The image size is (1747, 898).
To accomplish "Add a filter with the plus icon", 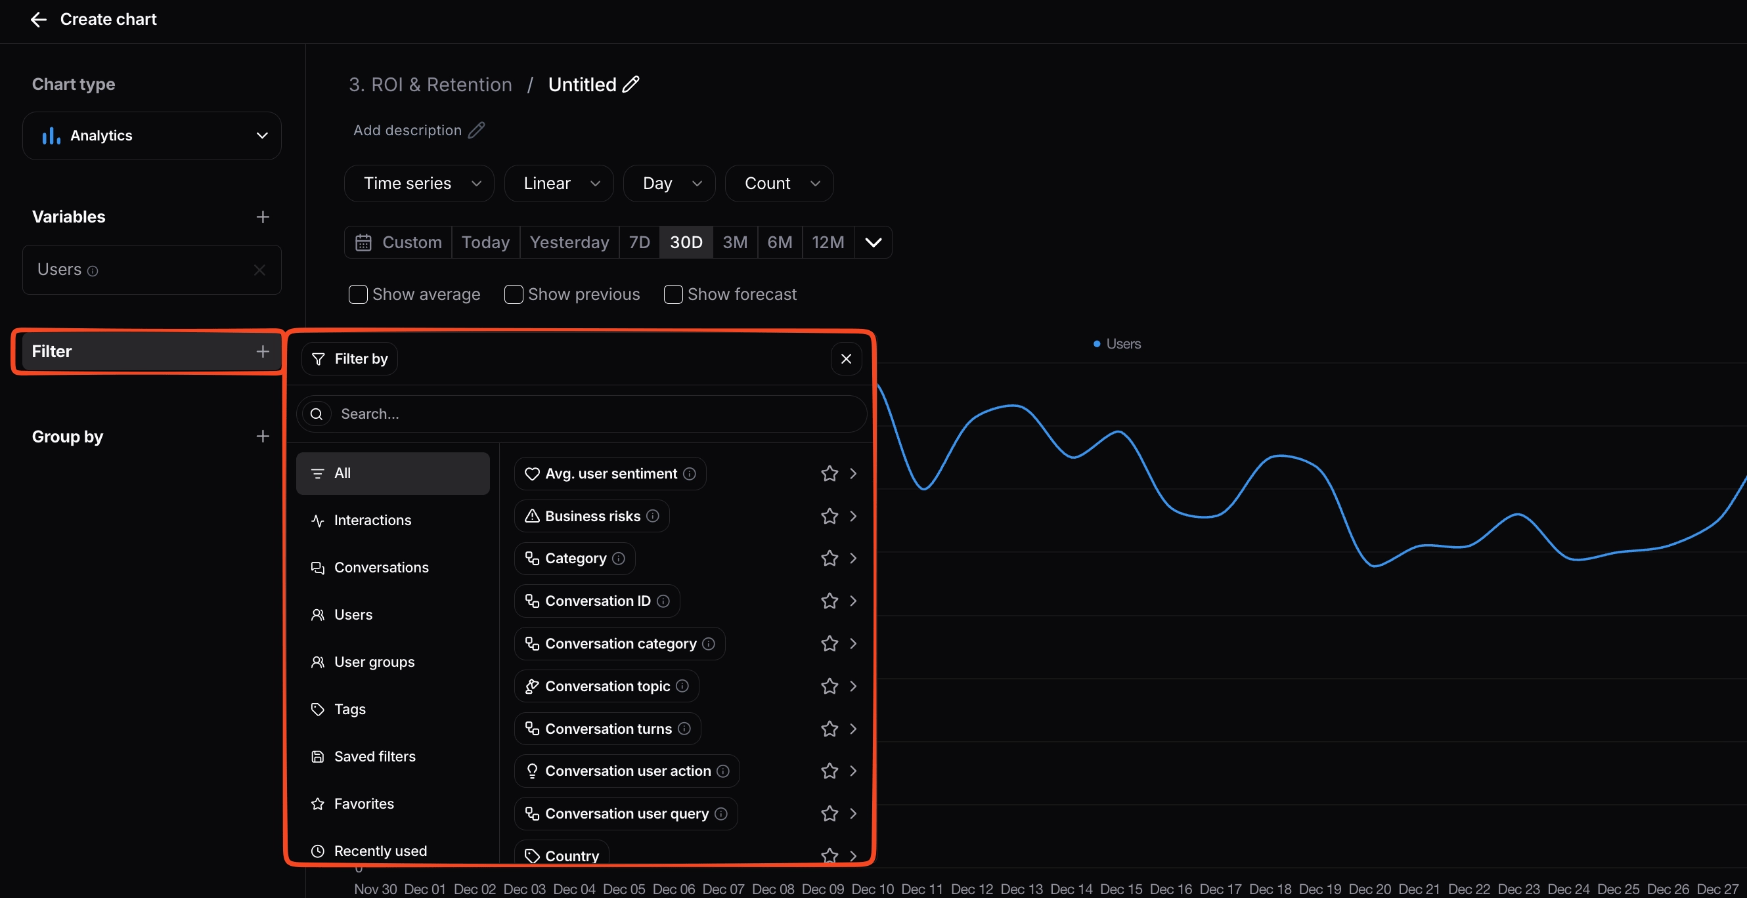I will (263, 351).
